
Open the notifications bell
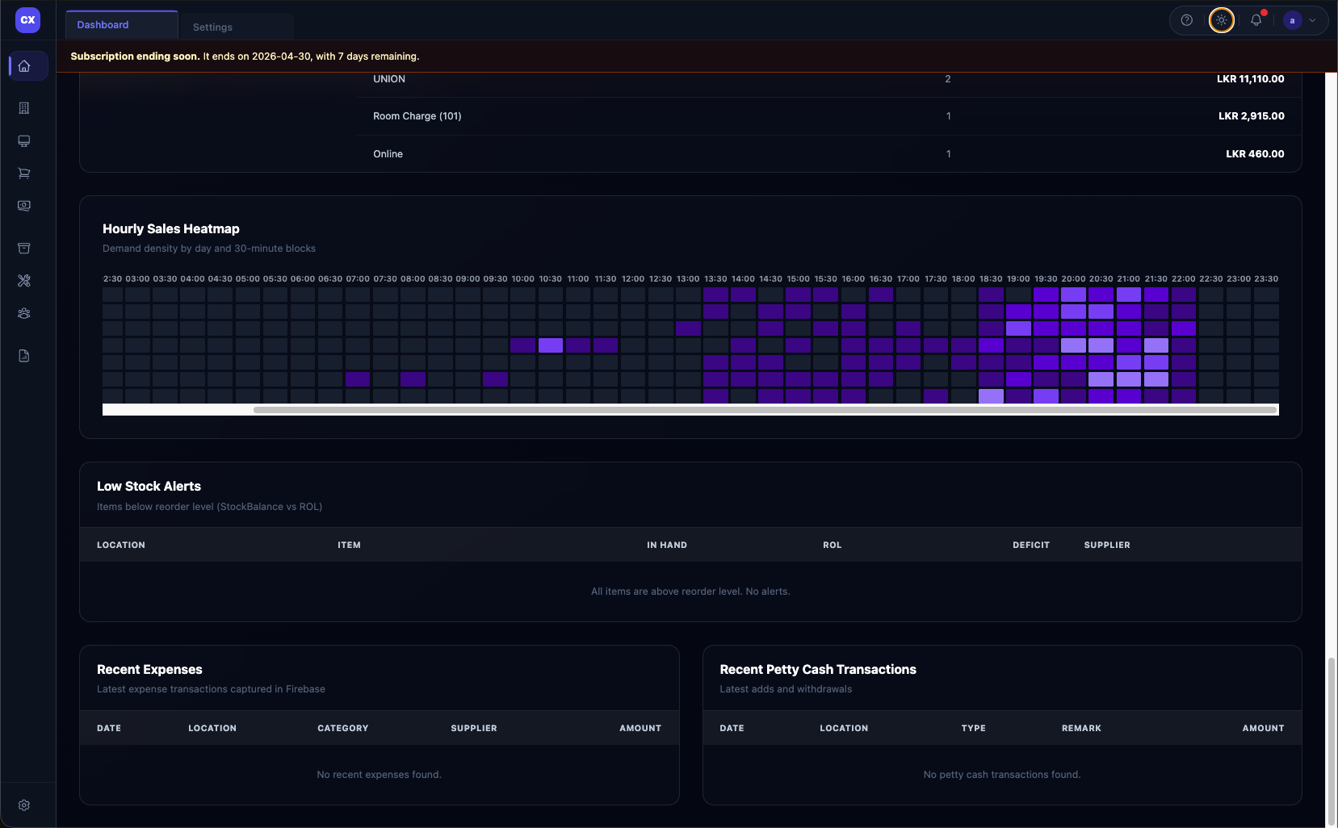coord(1256,20)
